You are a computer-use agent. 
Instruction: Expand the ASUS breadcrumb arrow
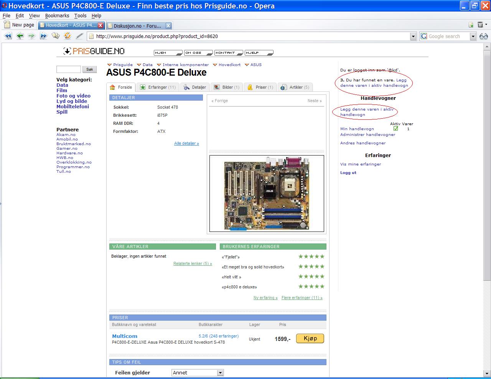[x=247, y=65]
